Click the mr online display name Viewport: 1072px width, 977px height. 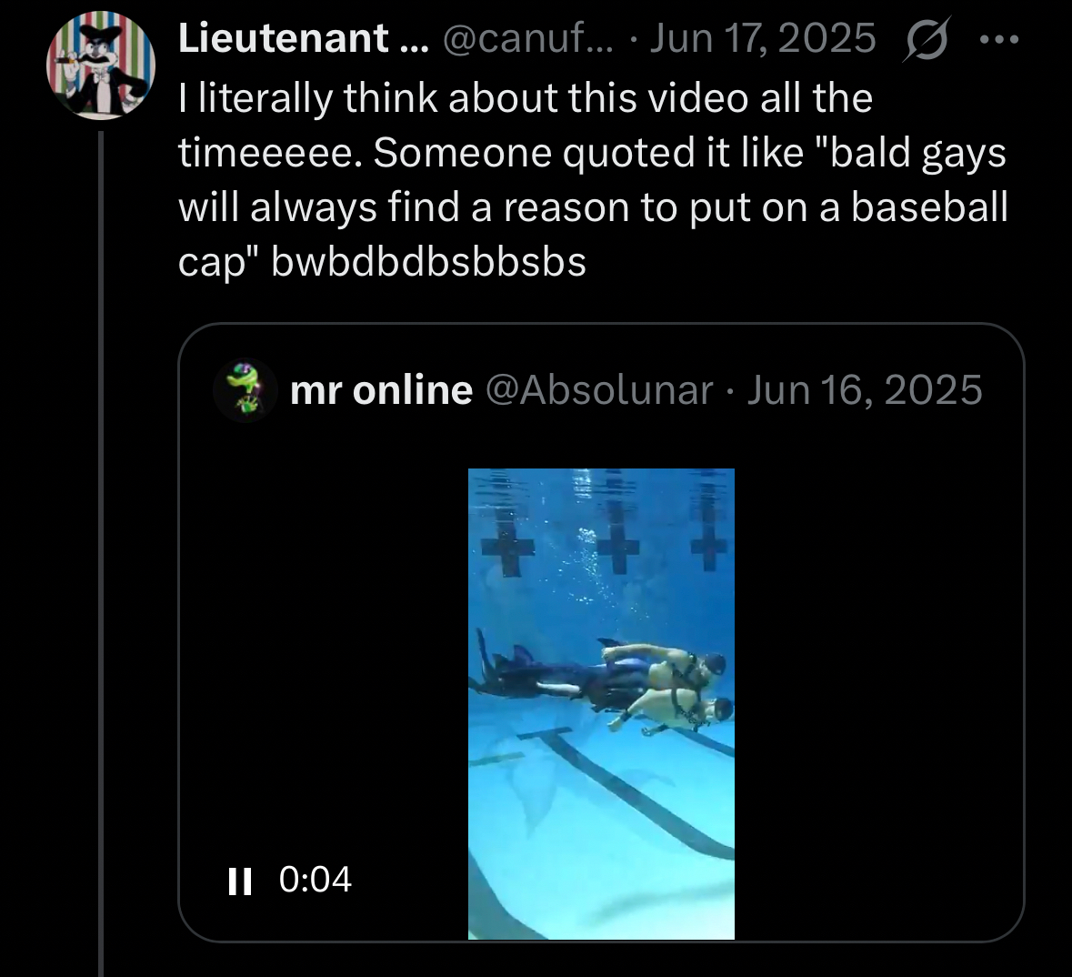pyautogui.click(x=382, y=390)
